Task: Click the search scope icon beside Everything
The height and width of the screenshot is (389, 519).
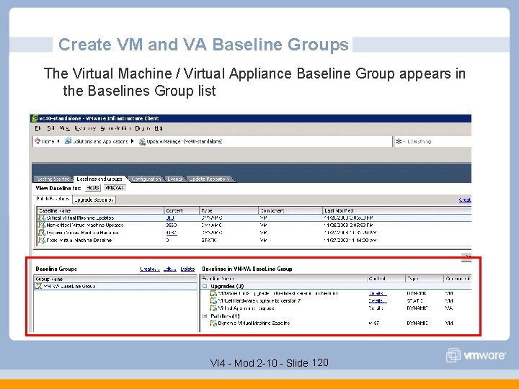Action: click(x=399, y=141)
